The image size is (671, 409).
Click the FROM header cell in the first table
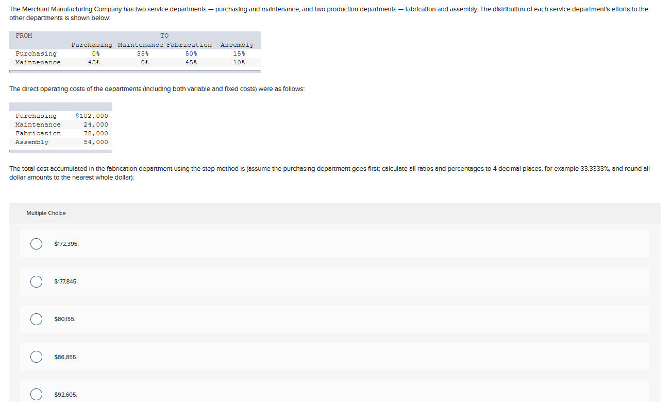[x=24, y=35]
